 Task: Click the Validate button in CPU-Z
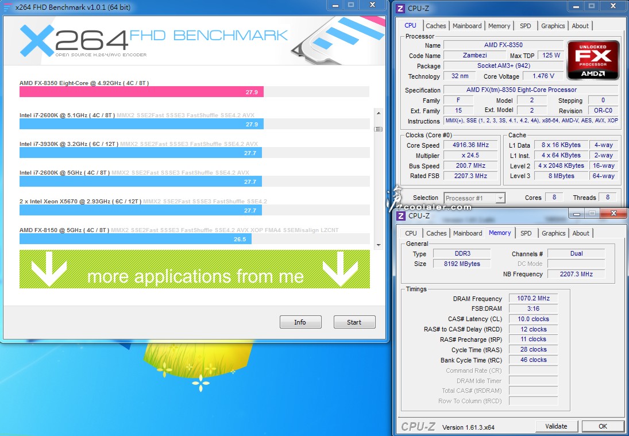click(x=556, y=426)
